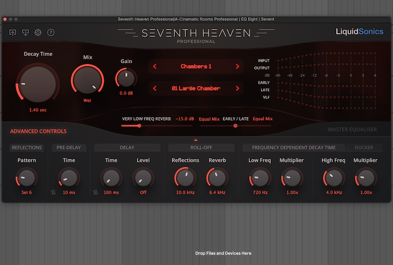
Task: Click the Roll-Off Reverb knob
Action: click(217, 178)
